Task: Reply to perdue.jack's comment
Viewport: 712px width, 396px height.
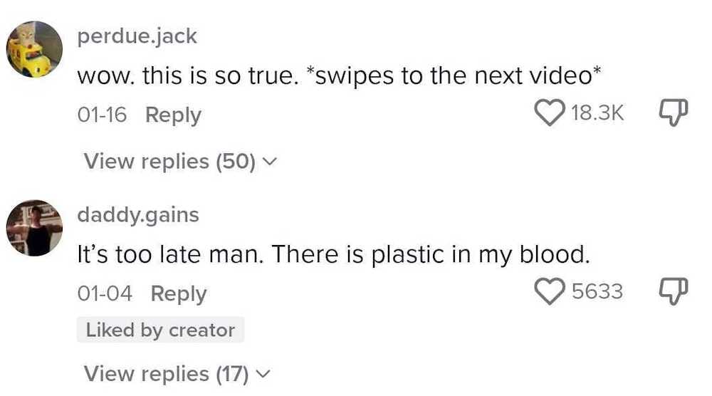Action: coord(173,115)
